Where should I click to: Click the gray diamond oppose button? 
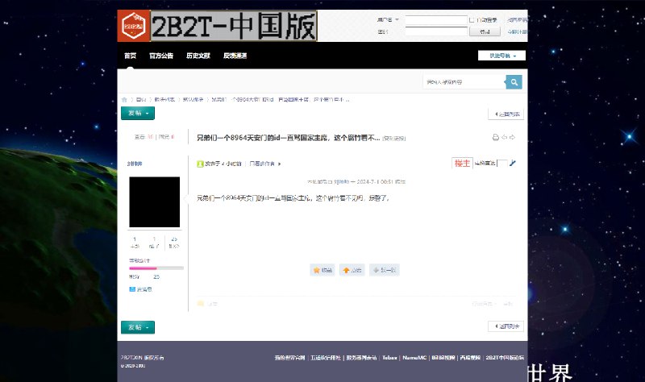(x=385, y=270)
